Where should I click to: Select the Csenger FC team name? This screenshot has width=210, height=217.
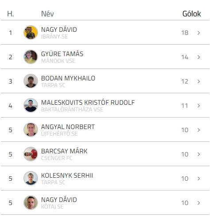(57, 158)
